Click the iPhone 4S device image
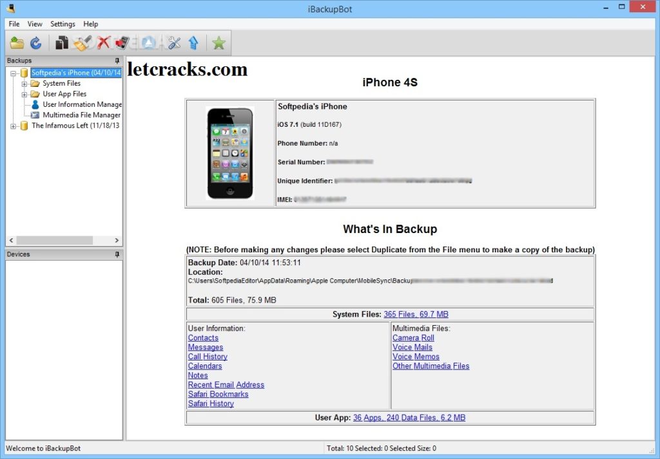The width and height of the screenshot is (660, 459). pos(230,153)
